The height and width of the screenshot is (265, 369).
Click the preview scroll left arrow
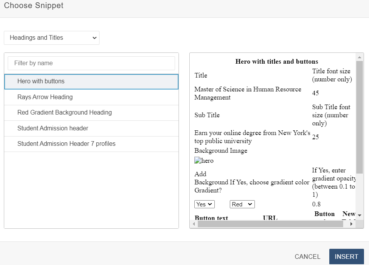coord(194,224)
